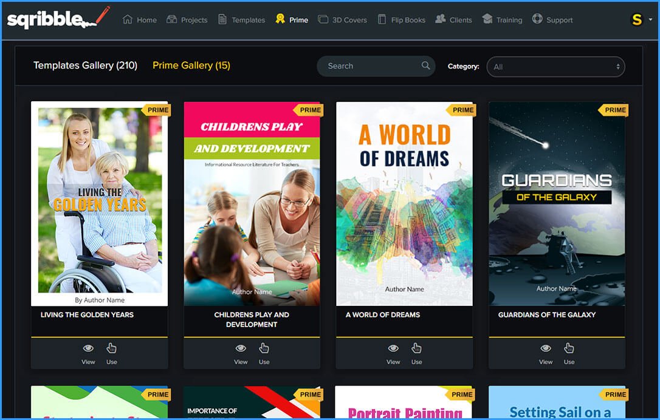The width and height of the screenshot is (660, 420).
Task: Click Use hand icon for A World of Dreams
Action: coord(416,348)
